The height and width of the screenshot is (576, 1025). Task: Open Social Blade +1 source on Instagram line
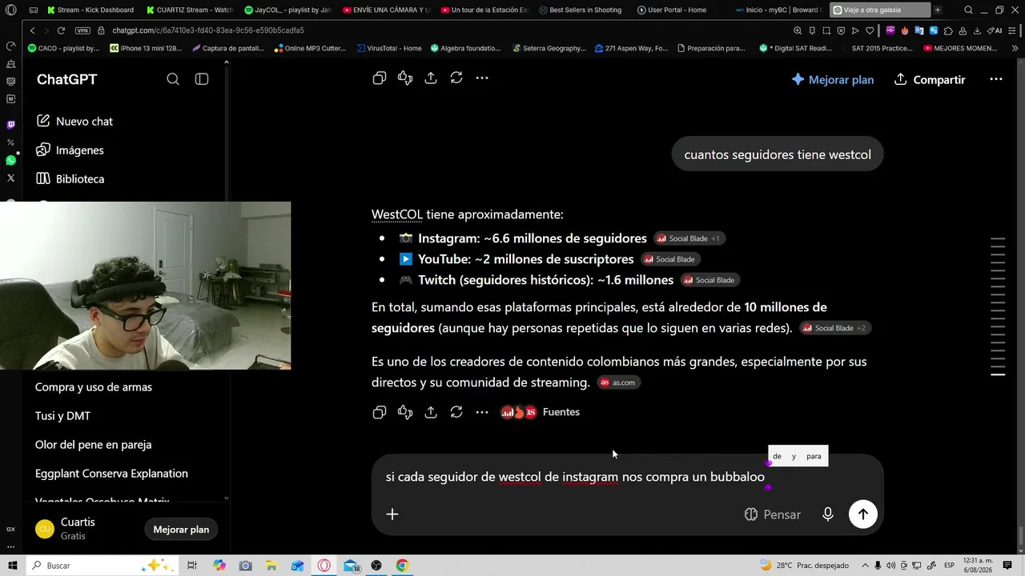pos(689,238)
